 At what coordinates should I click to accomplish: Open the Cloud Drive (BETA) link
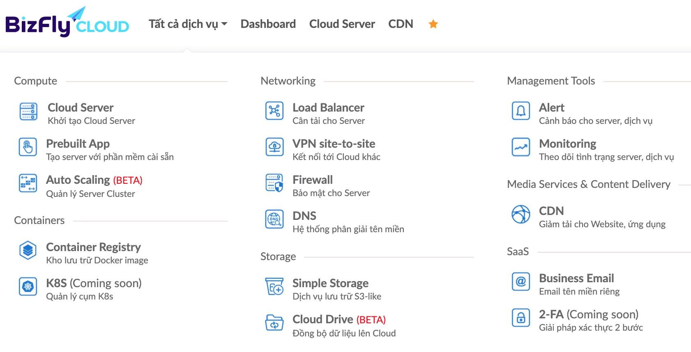pyautogui.click(x=339, y=319)
